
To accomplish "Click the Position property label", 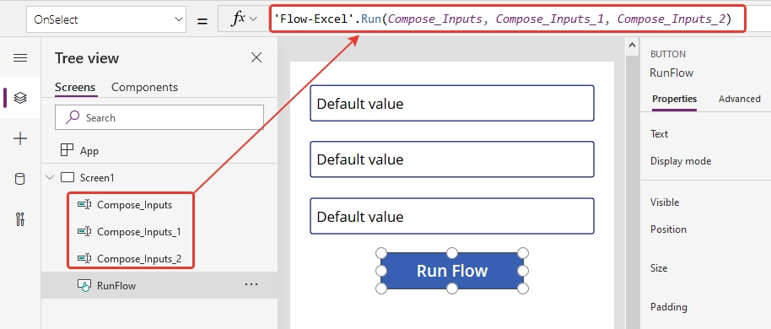I will 668,229.
